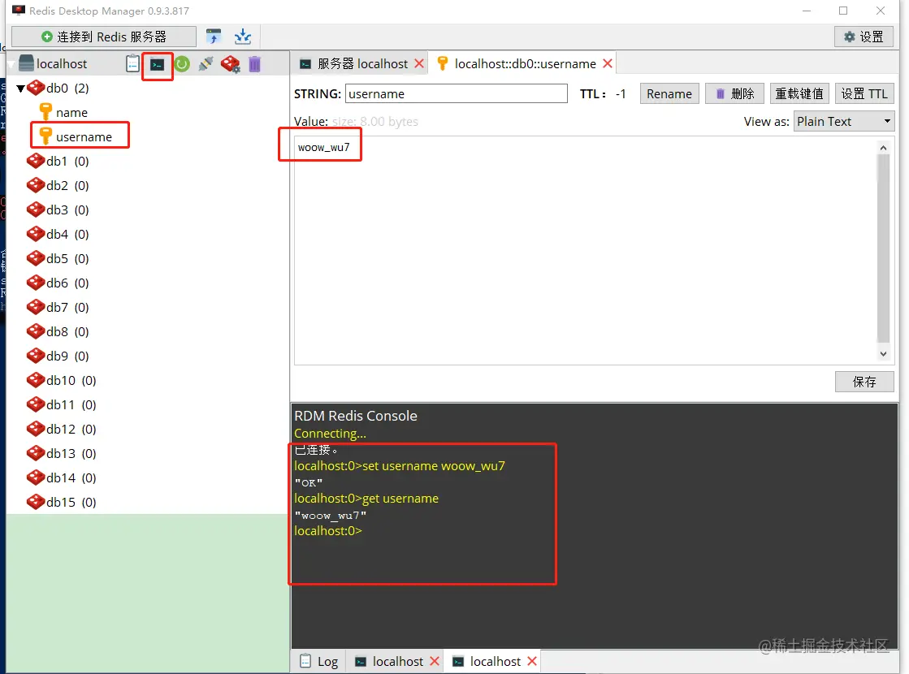This screenshot has width=909, height=674.
Task: Select db4 (0) in the tree
Action: coord(67,234)
